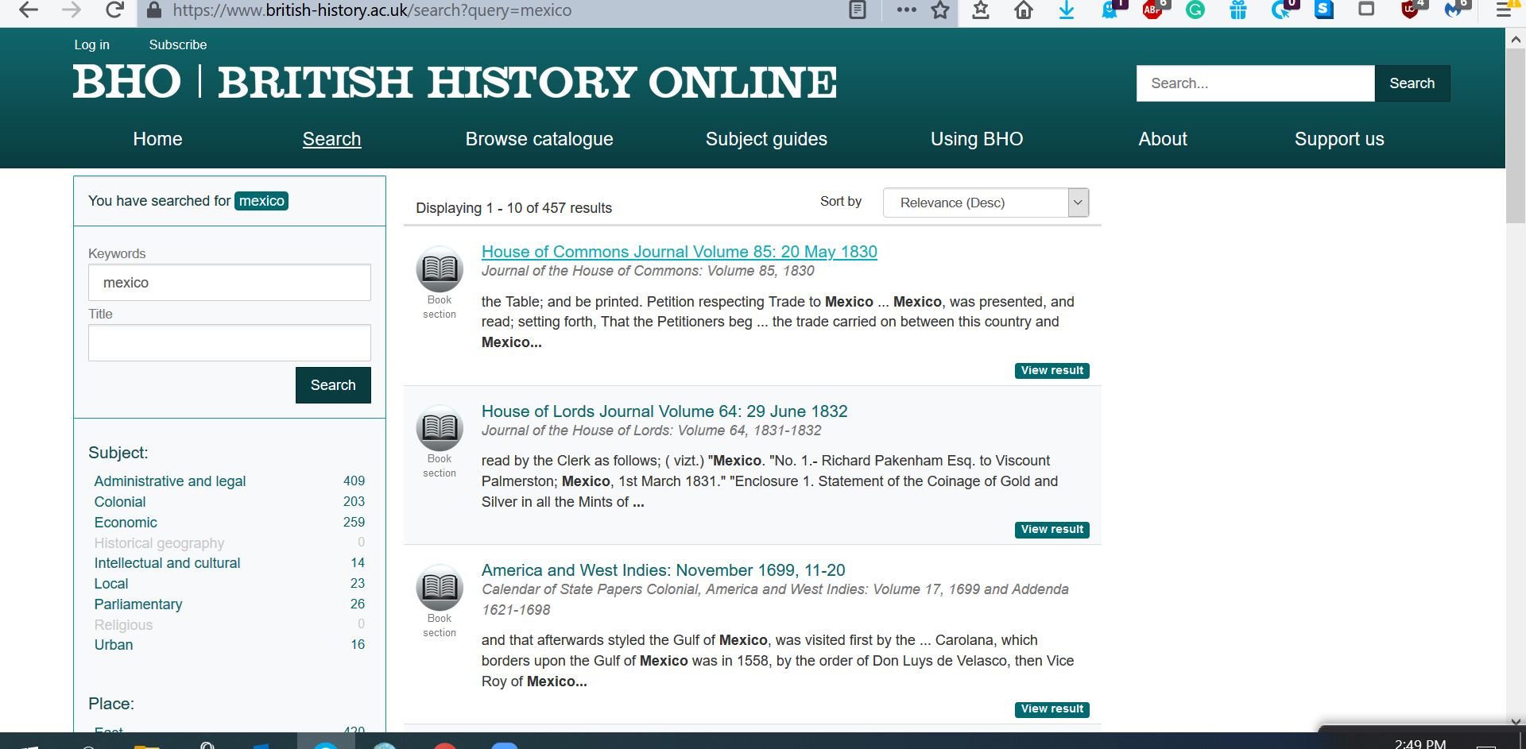The width and height of the screenshot is (1526, 749).
Task: Open House of Commons Journal Volume 85 link
Action: pyautogui.click(x=679, y=252)
